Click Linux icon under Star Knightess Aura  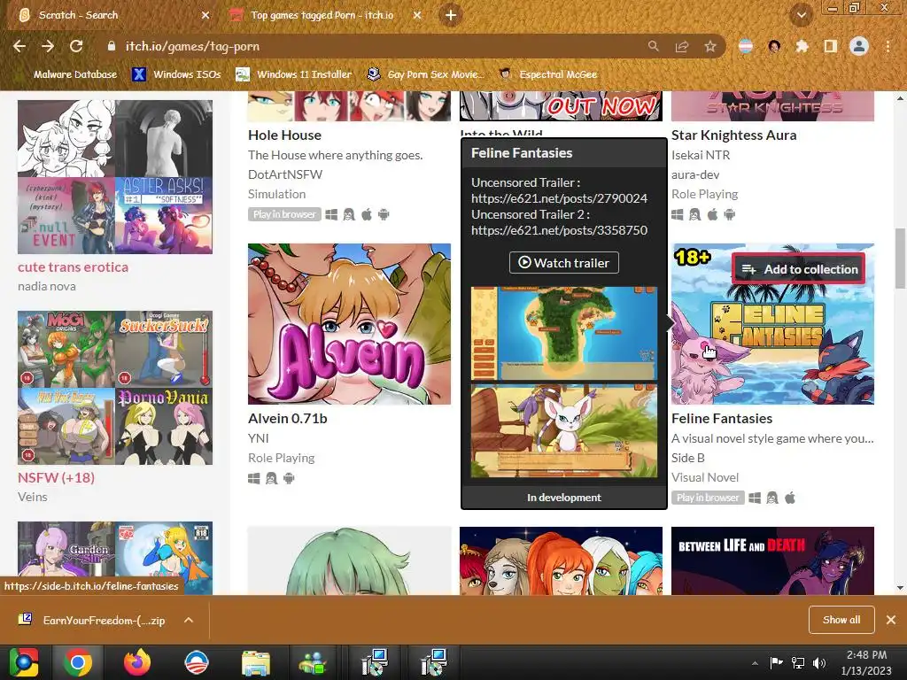click(694, 214)
